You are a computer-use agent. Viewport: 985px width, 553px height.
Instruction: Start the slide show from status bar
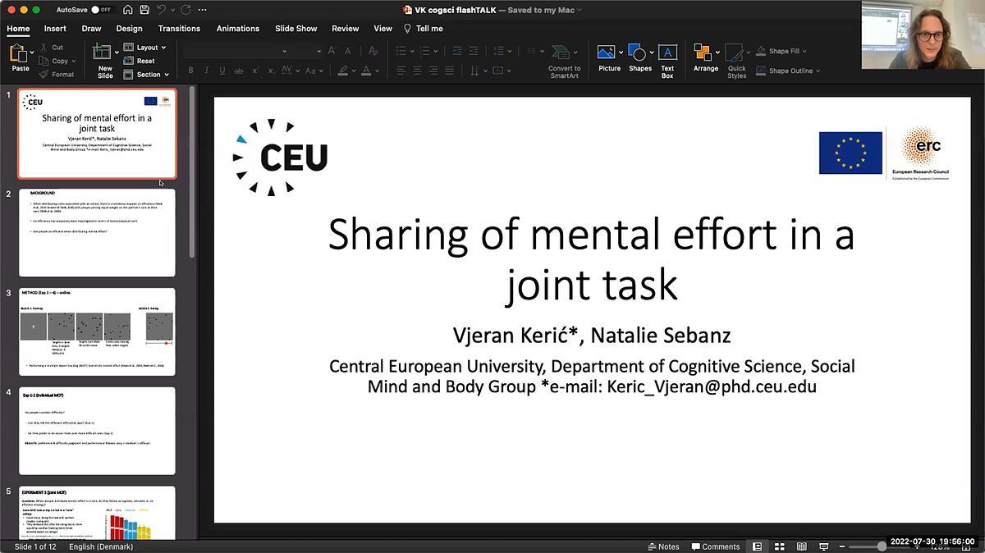click(823, 546)
